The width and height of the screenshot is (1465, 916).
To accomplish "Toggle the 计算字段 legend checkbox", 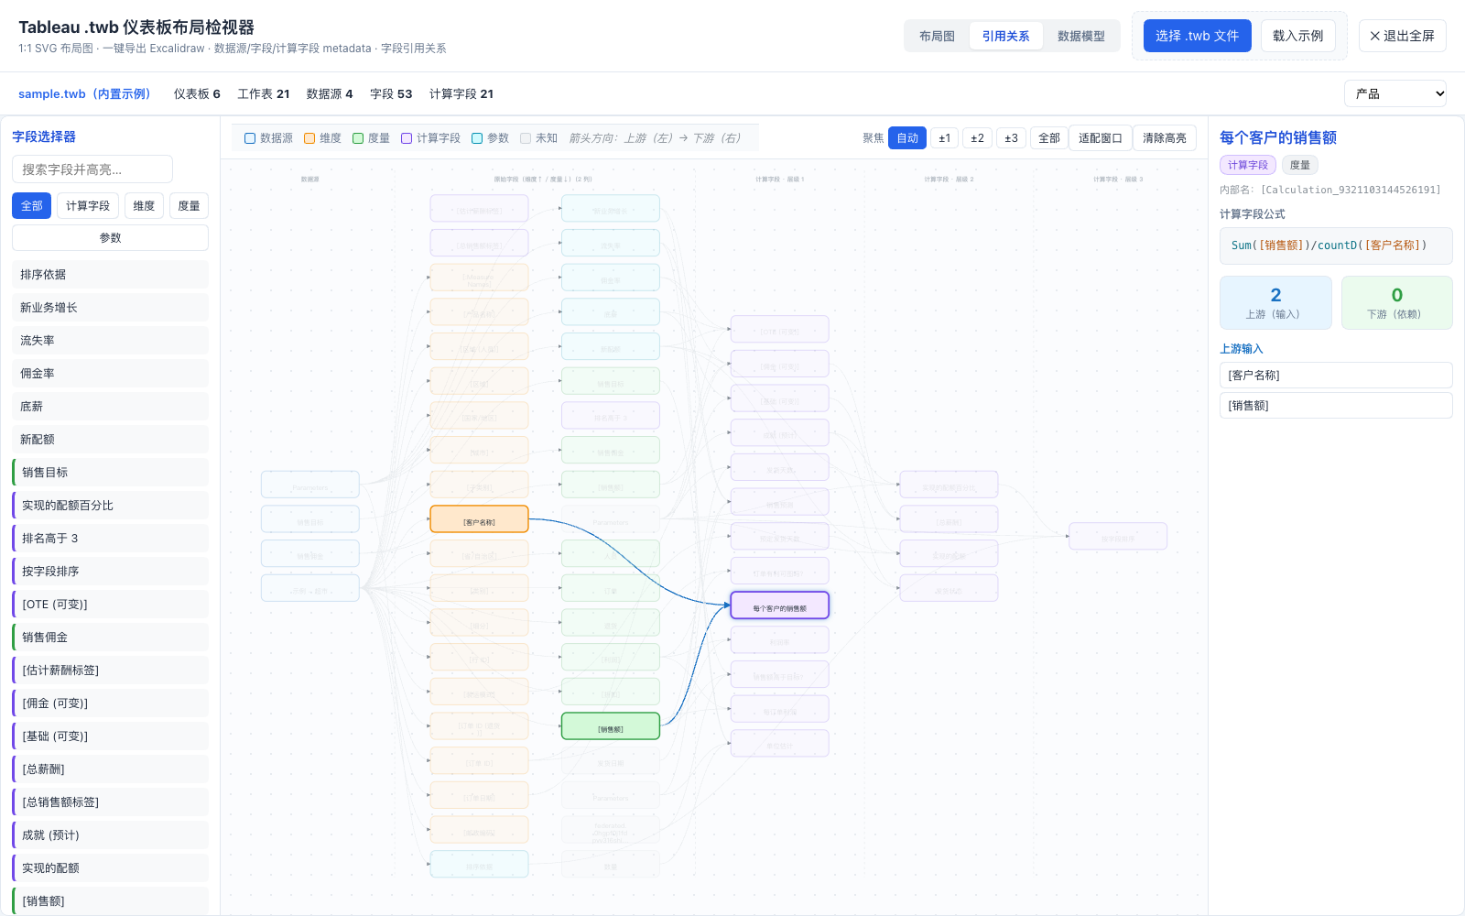I will tap(407, 138).
